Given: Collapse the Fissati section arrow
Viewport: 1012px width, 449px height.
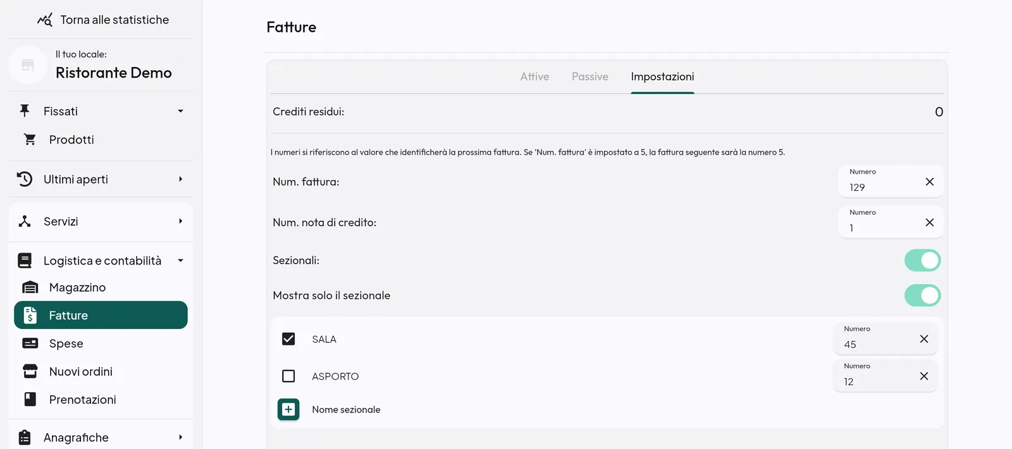Looking at the screenshot, I should 180,111.
